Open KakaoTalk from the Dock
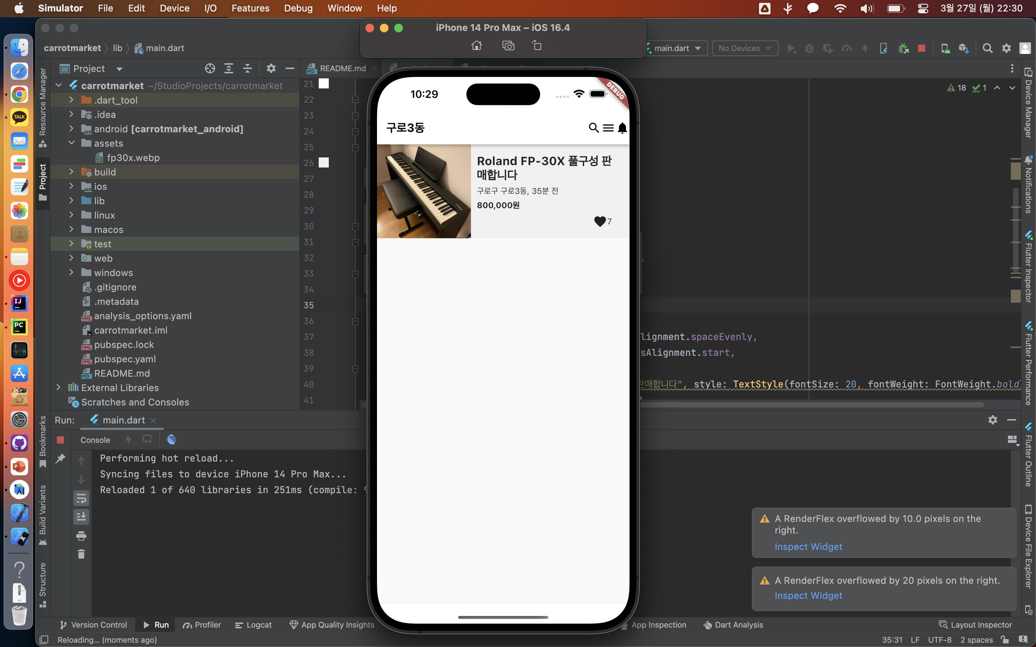The height and width of the screenshot is (647, 1036). pyautogui.click(x=19, y=117)
